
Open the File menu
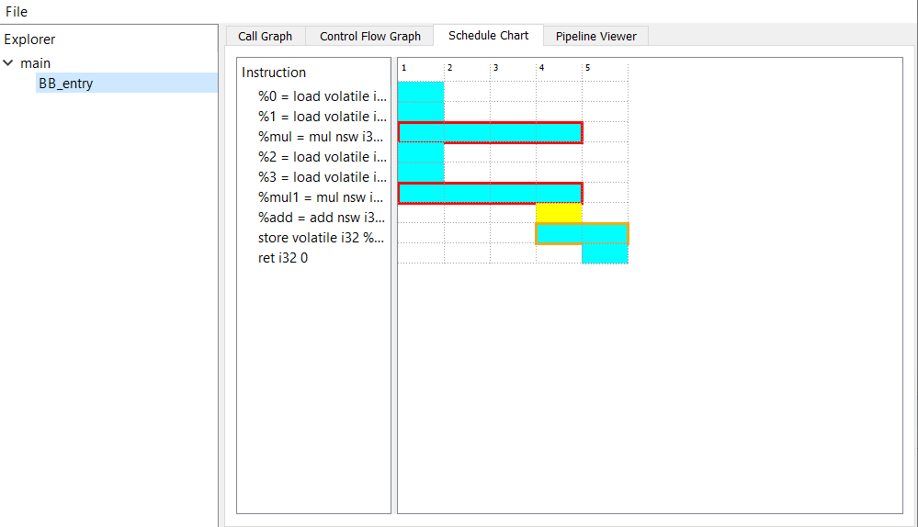(x=17, y=12)
